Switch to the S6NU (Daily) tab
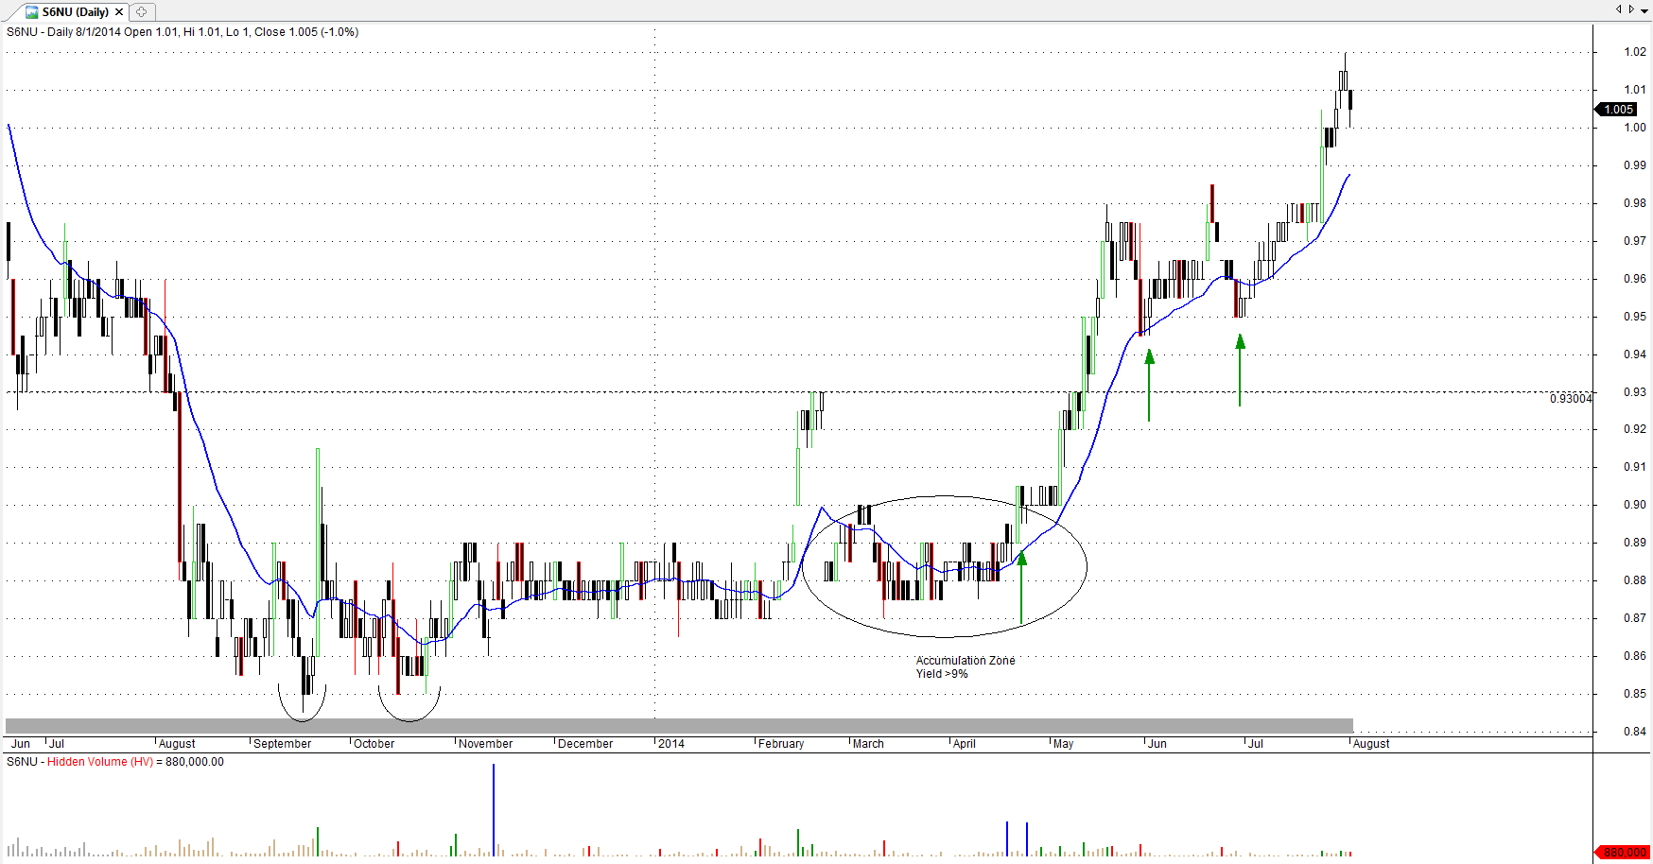Viewport: 1653px width, 864px height. (x=75, y=12)
